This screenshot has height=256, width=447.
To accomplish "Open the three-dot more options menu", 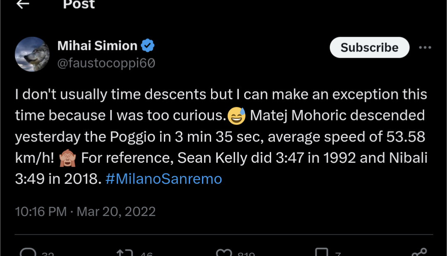I will coord(425,47).
